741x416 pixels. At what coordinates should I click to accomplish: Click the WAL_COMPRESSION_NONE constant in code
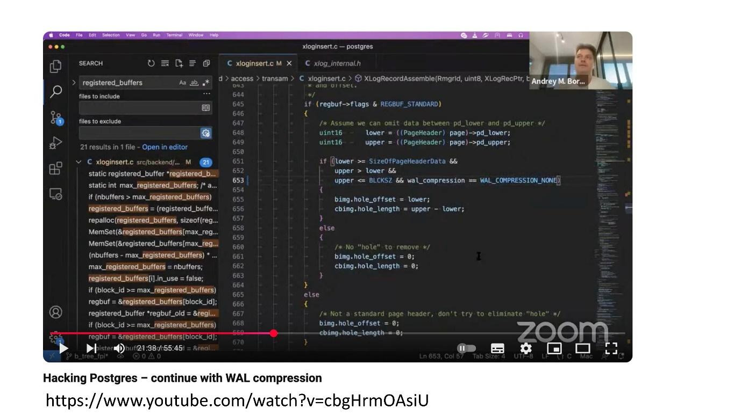518,180
